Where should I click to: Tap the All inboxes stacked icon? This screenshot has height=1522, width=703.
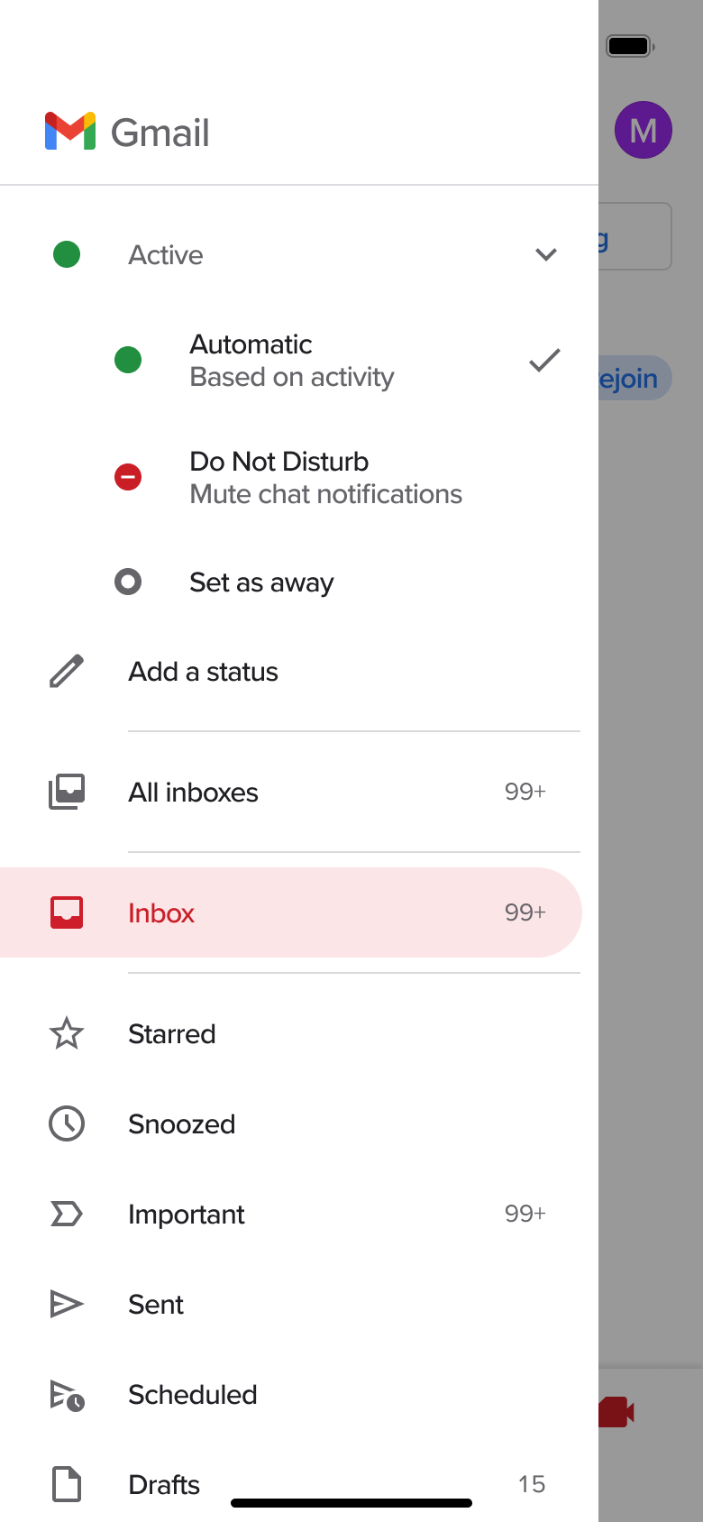click(x=67, y=792)
